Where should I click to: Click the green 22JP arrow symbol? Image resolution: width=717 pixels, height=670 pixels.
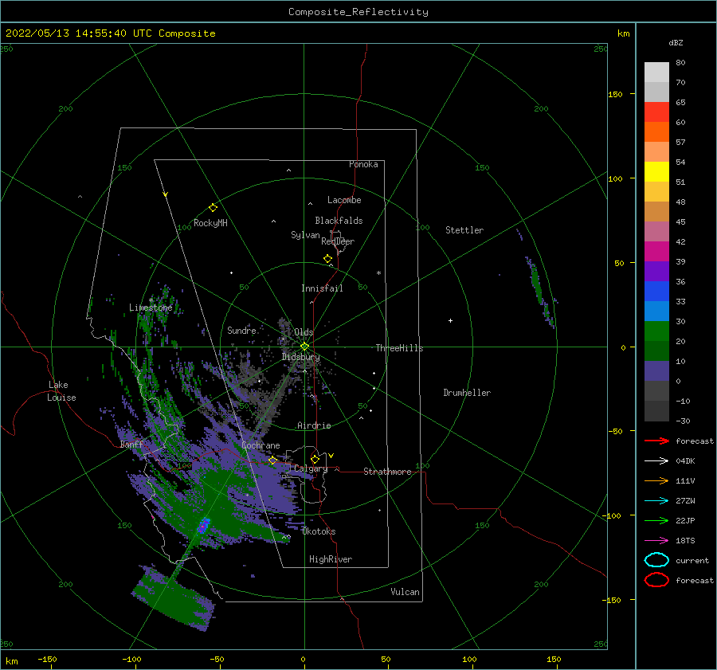(656, 520)
